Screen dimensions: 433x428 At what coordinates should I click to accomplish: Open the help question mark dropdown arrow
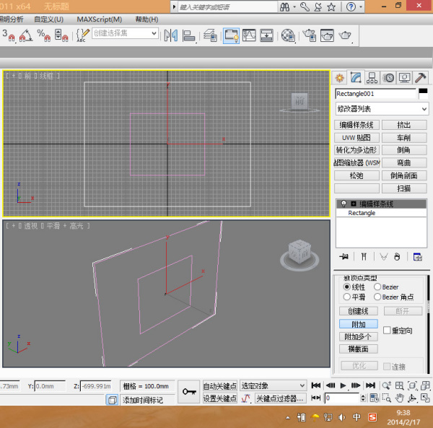point(361,7)
